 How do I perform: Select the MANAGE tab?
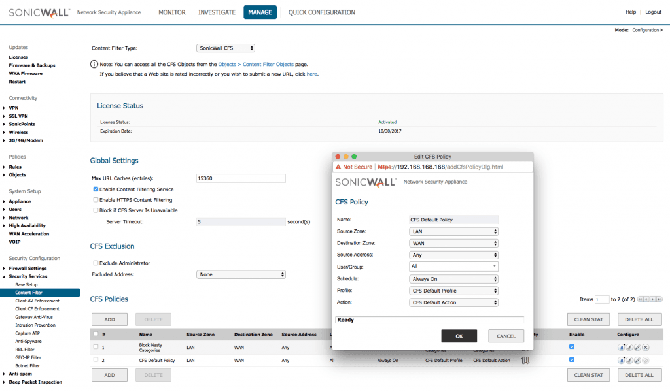click(260, 12)
